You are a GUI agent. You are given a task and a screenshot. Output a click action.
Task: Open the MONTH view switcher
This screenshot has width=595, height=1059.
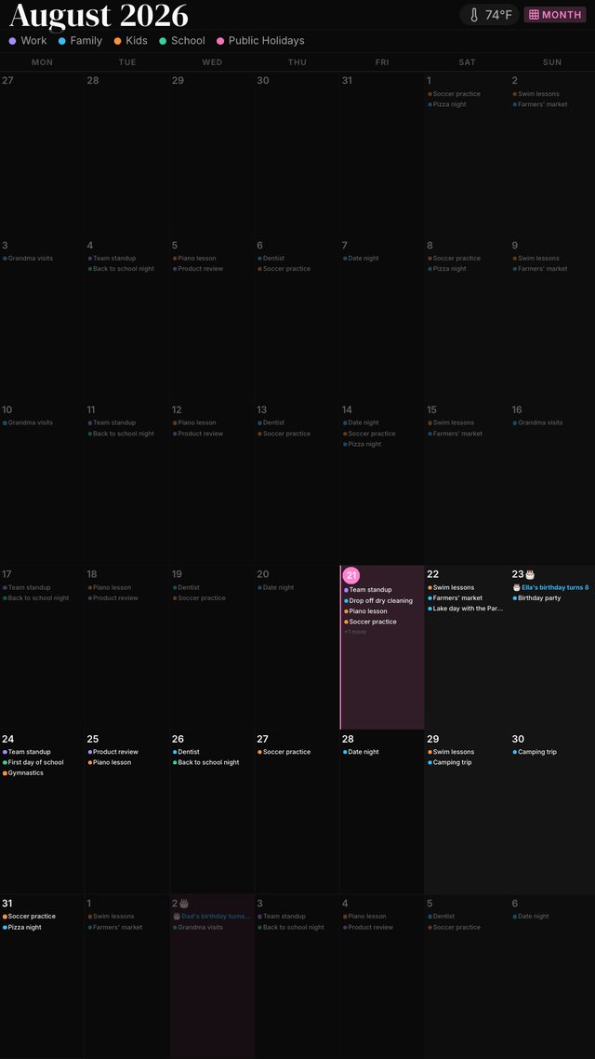pos(554,15)
